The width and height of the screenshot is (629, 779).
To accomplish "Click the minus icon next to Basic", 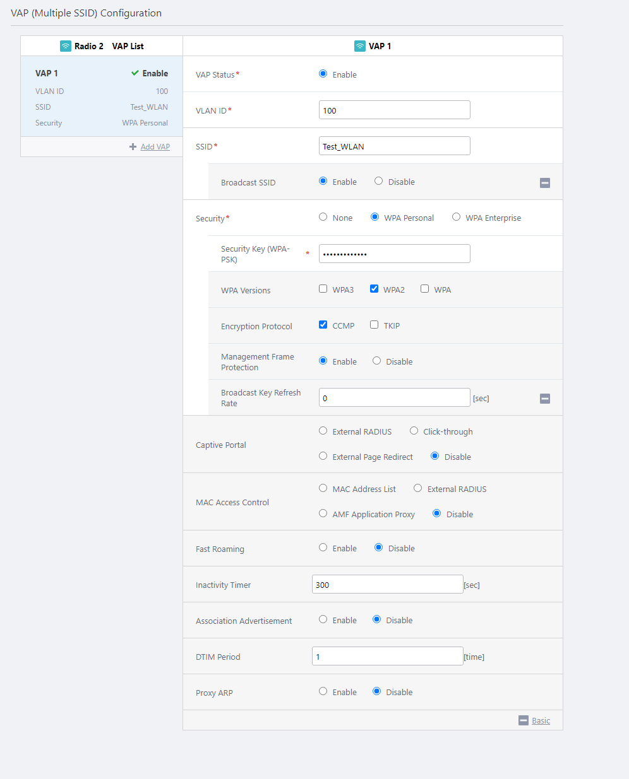I will pyautogui.click(x=523, y=720).
